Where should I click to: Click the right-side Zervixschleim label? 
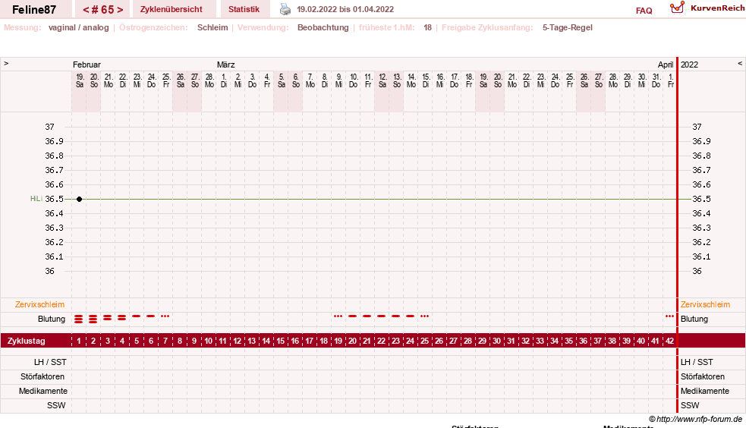click(705, 304)
